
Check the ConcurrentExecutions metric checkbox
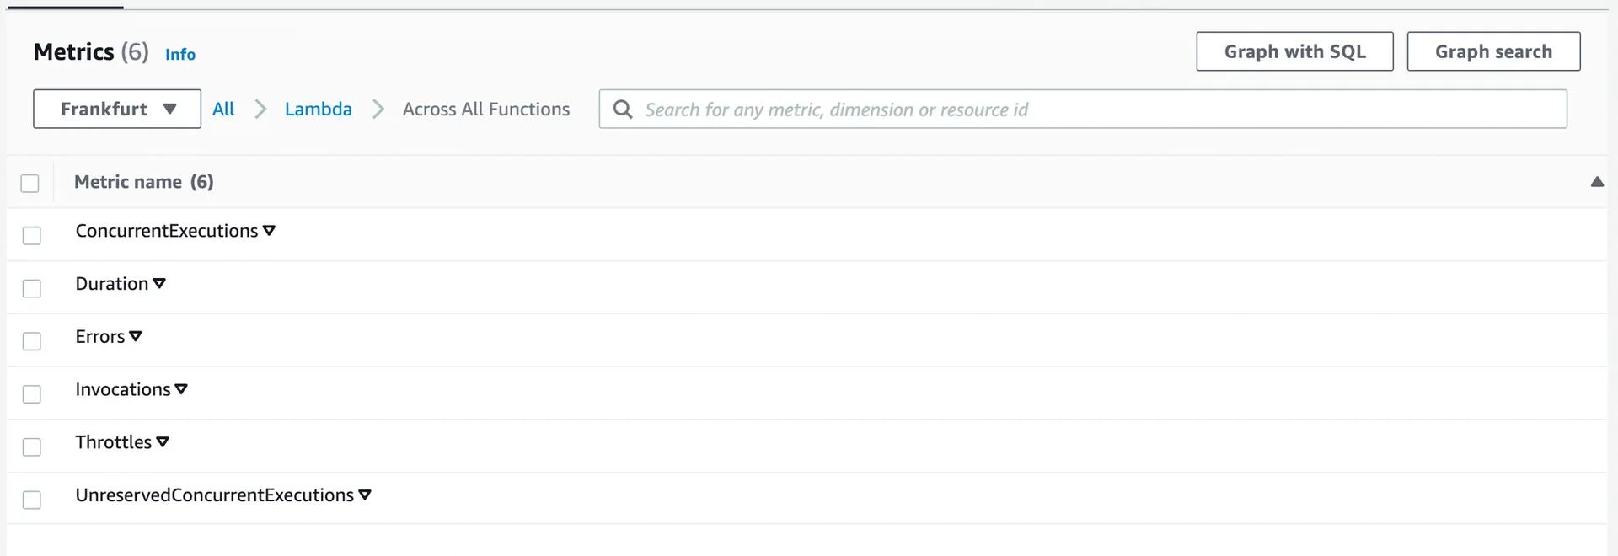coord(31,235)
